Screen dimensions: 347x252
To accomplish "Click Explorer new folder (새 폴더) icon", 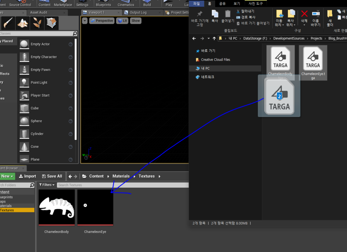I will click(330, 14).
